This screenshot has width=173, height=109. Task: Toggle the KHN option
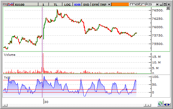(x=77, y=4)
